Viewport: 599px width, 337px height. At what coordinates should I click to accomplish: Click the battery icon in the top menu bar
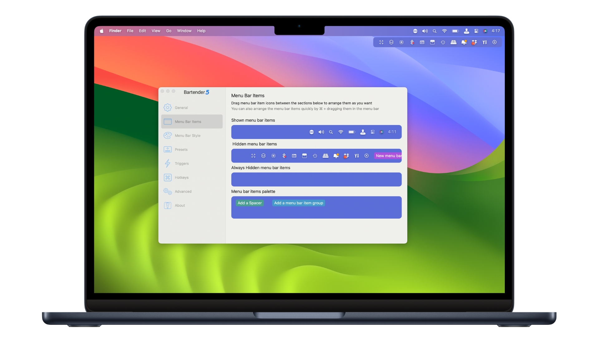click(455, 31)
